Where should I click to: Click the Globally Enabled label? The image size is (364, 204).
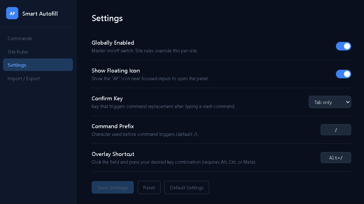(x=113, y=43)
